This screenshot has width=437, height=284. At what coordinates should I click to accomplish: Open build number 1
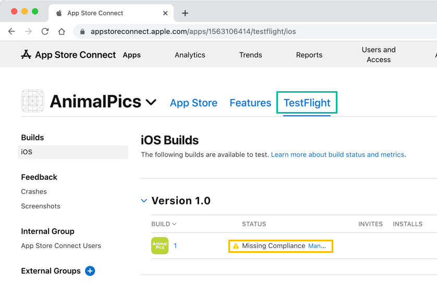(175, 246)
